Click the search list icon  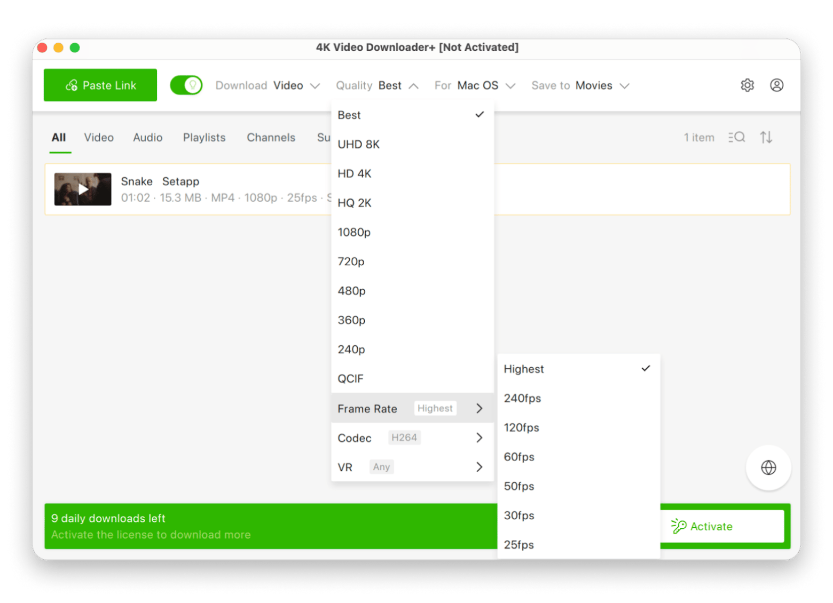tap(736, 137)
